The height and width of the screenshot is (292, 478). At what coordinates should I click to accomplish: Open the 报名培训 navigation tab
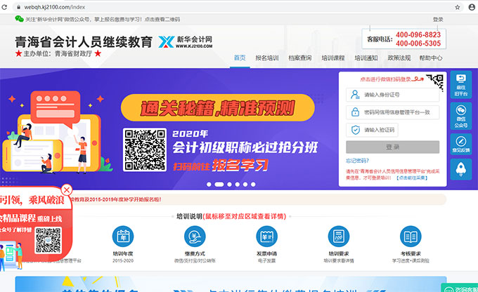(x=266, y=58)
